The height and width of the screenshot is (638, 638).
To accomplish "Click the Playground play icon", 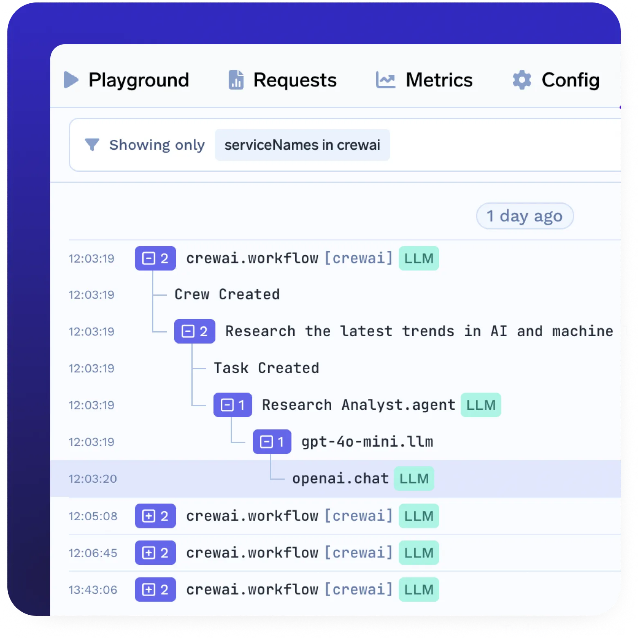I will coord(71,80).
